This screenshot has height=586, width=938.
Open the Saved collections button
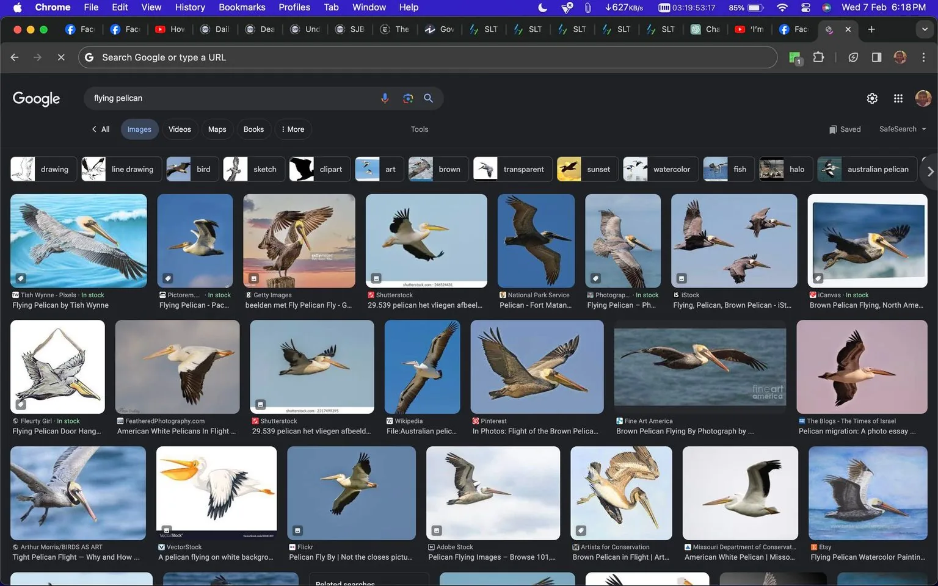click(x=845, y=129)
